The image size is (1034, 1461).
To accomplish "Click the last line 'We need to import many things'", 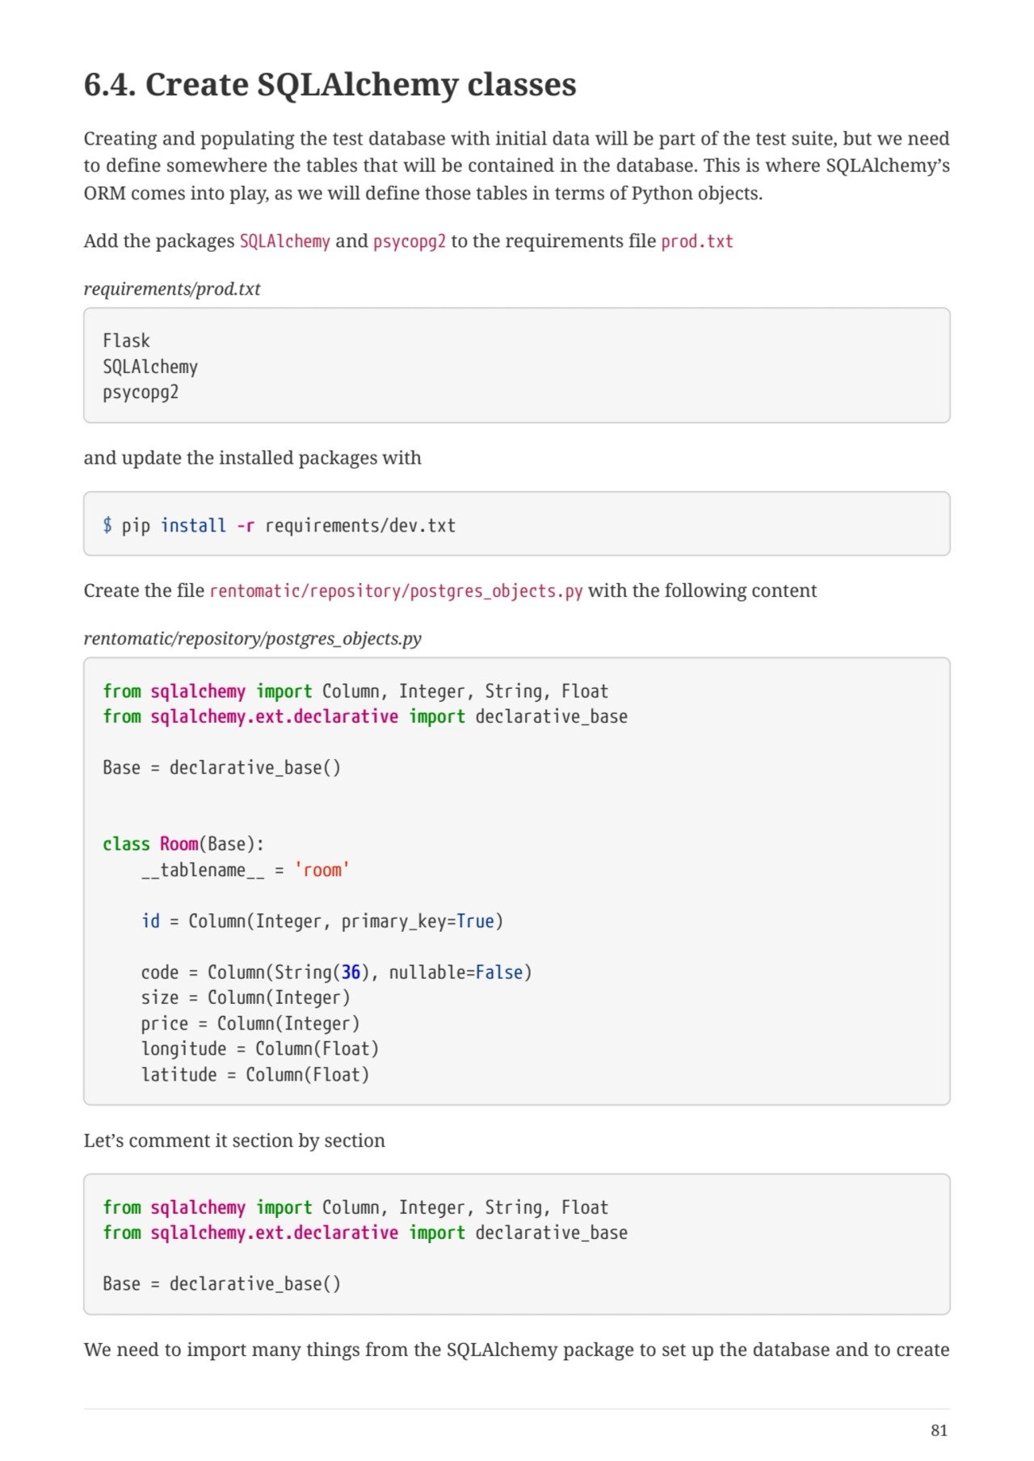I will click(x=517, y=1350).
